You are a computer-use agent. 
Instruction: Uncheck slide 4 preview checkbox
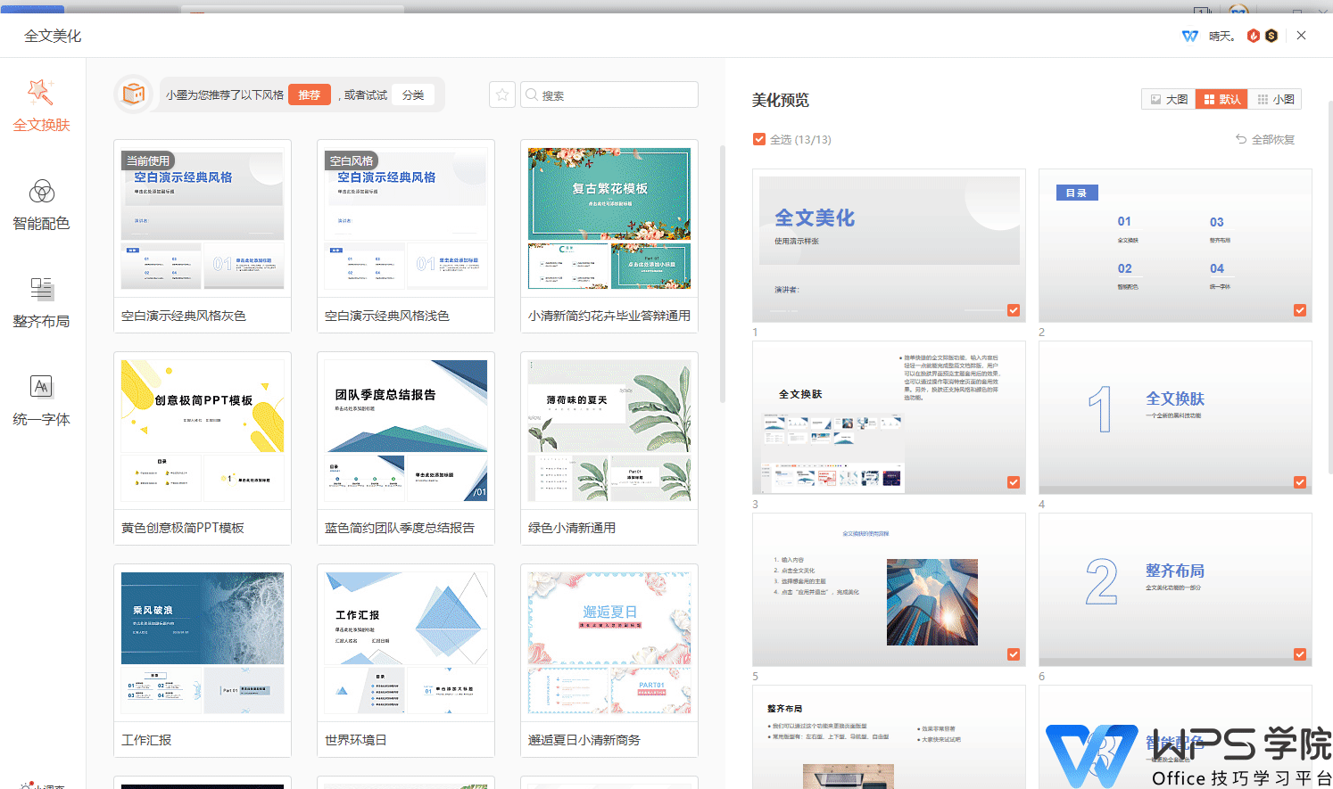[x=1300, y=482]
